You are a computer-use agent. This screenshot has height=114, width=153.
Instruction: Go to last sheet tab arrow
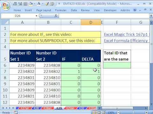(x=13, y=108)
